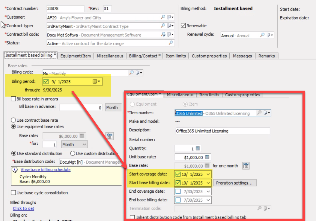Select Use contract base rate

click(x=13, y=120)
